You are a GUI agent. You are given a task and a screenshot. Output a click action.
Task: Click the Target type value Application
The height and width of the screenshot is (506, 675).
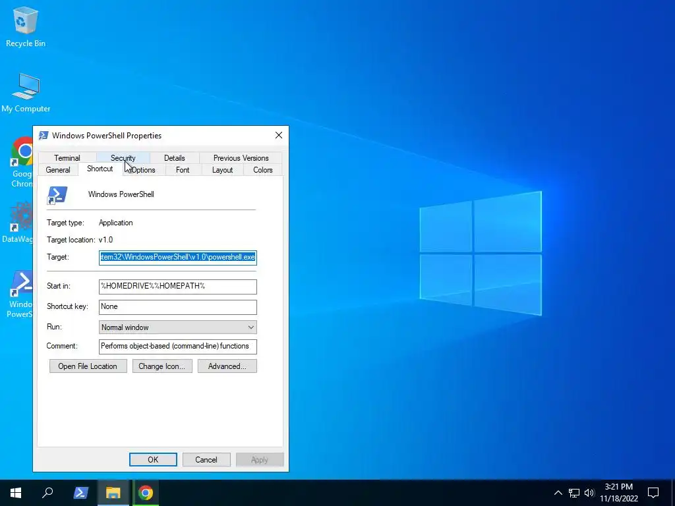[116, 223]
